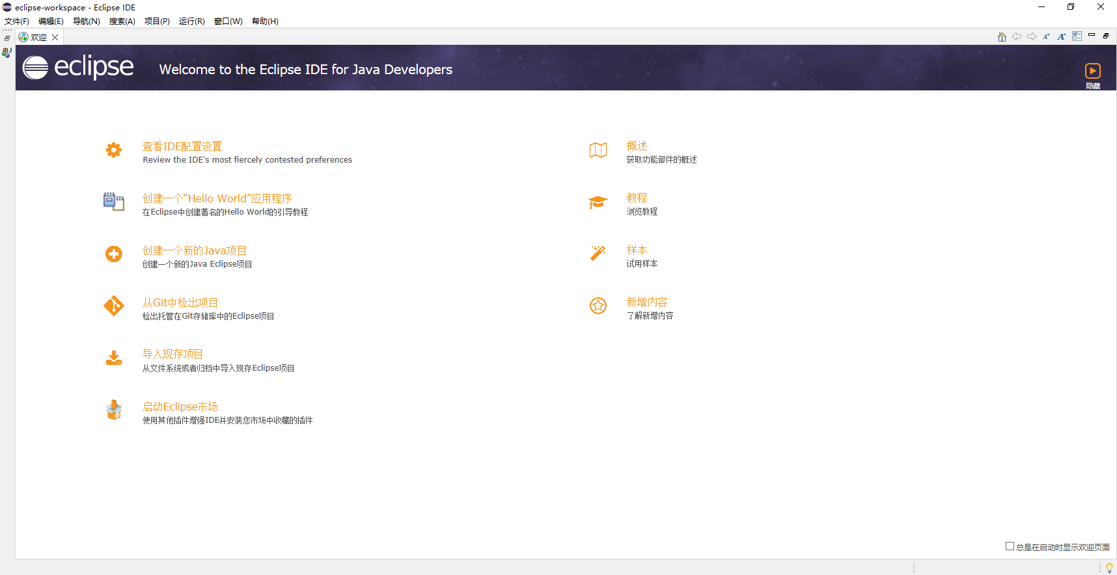Viewport: 1117px width, 575px height.
Task: Click the Home icon in welcome toolbar
Action: (x=1002, y=36)
